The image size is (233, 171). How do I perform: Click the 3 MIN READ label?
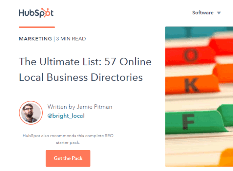tap(71, 39)
